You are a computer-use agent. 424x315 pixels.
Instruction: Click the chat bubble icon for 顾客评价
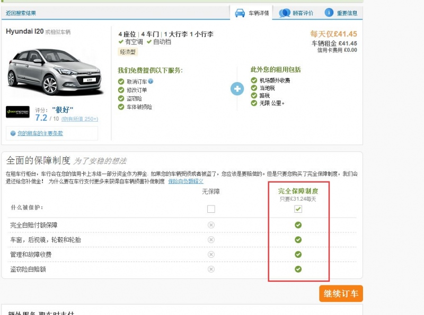(285, 13)
